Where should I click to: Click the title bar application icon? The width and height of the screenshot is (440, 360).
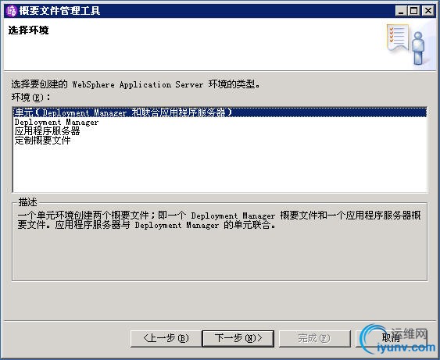(x=12, y=11)
